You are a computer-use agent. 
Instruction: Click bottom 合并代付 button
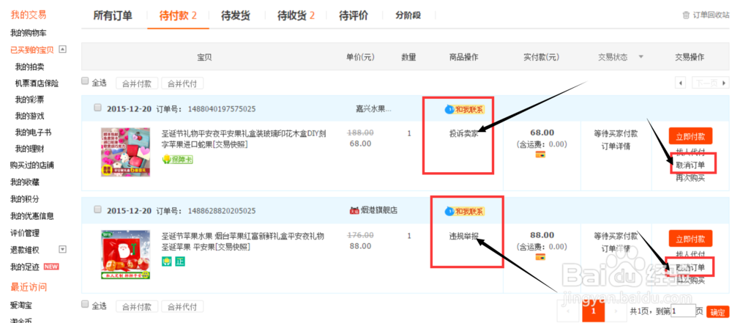click(x=182, y=307)
